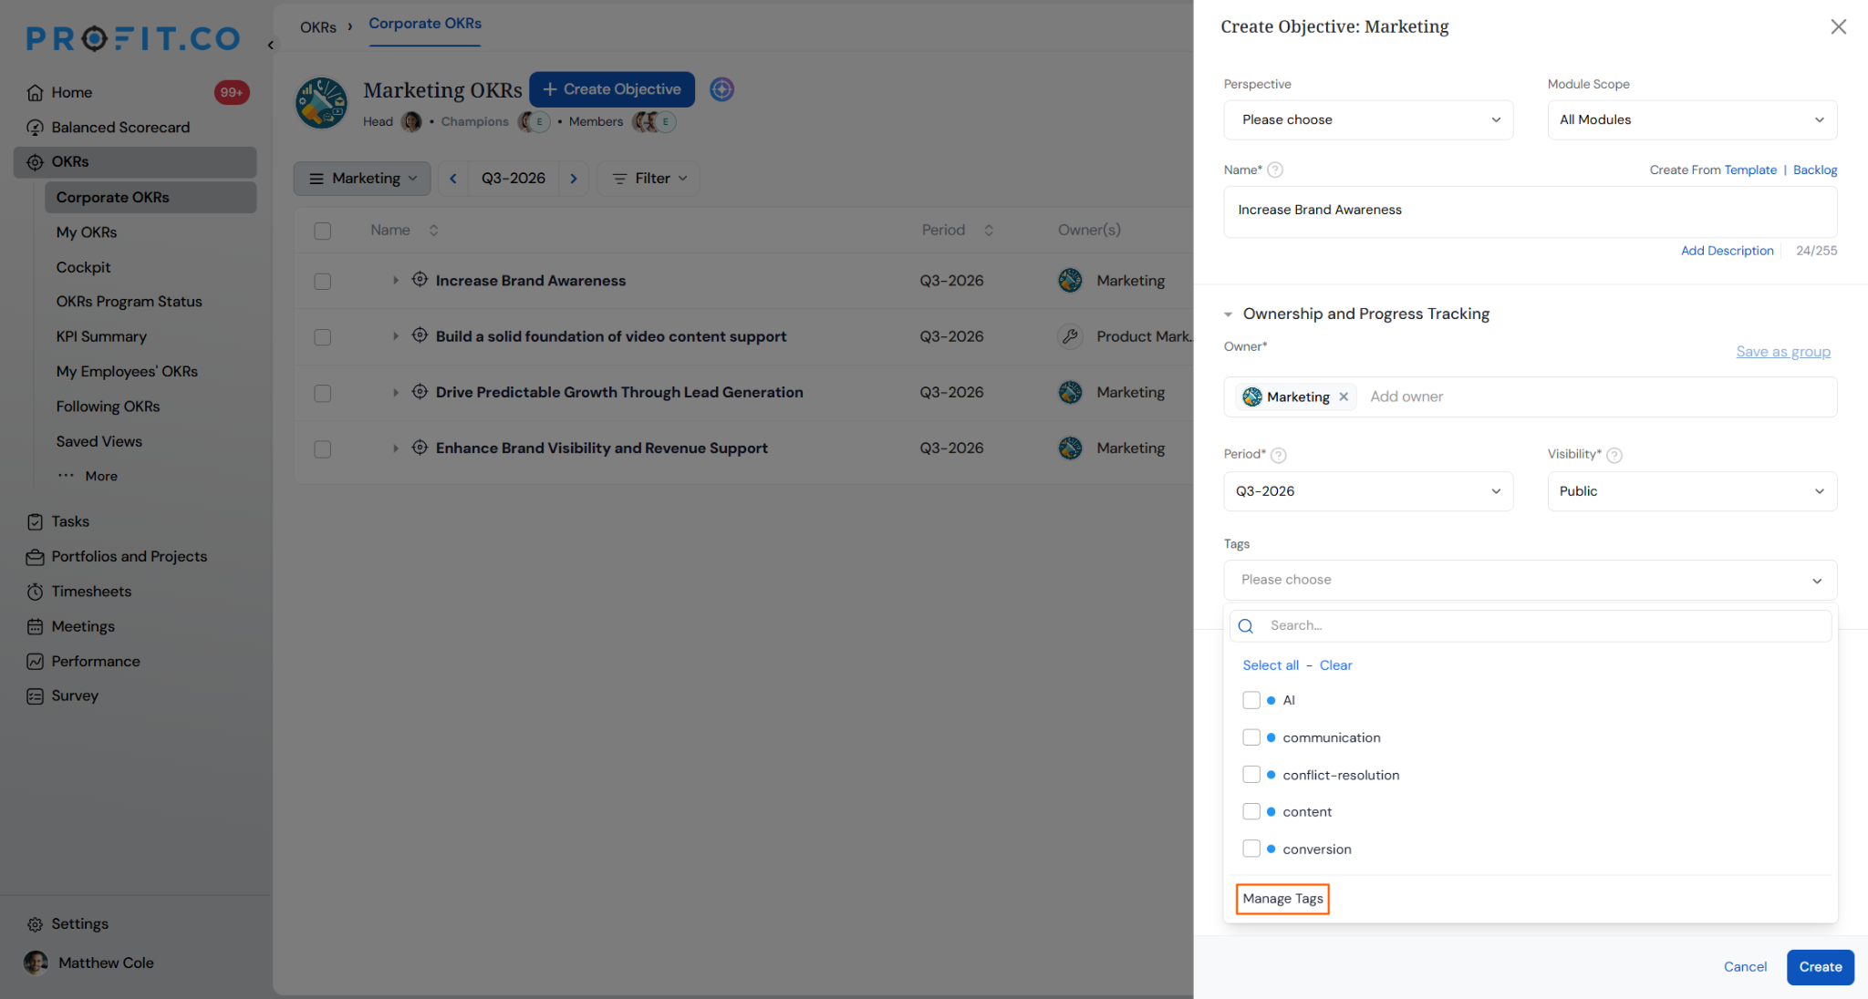The width and height of the screenshot is (1868, 999).
Task: Click the Add Description link
Action: (x=1728, y=251)
